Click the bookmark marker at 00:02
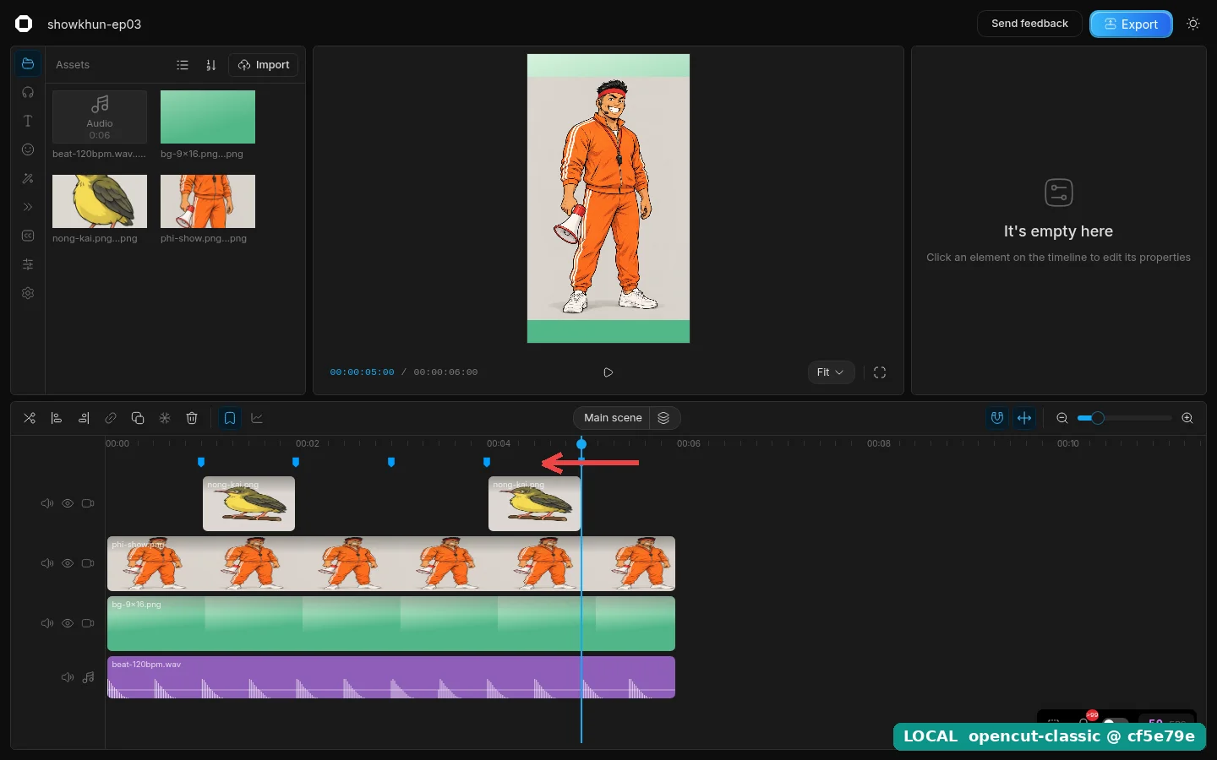Viewport: 1217px width, 760px height. [x=296, y=462]
